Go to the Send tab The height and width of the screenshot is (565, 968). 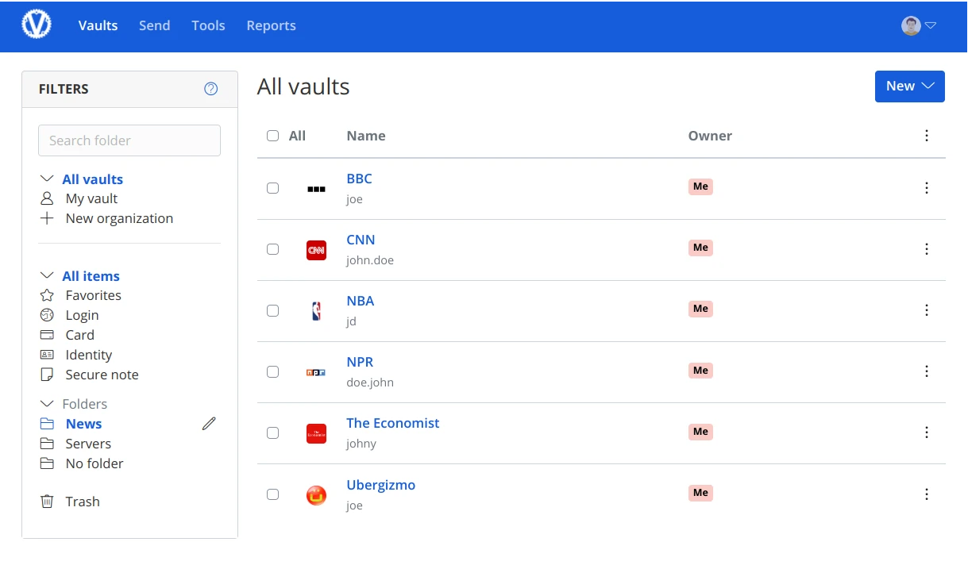pos(154,25)
